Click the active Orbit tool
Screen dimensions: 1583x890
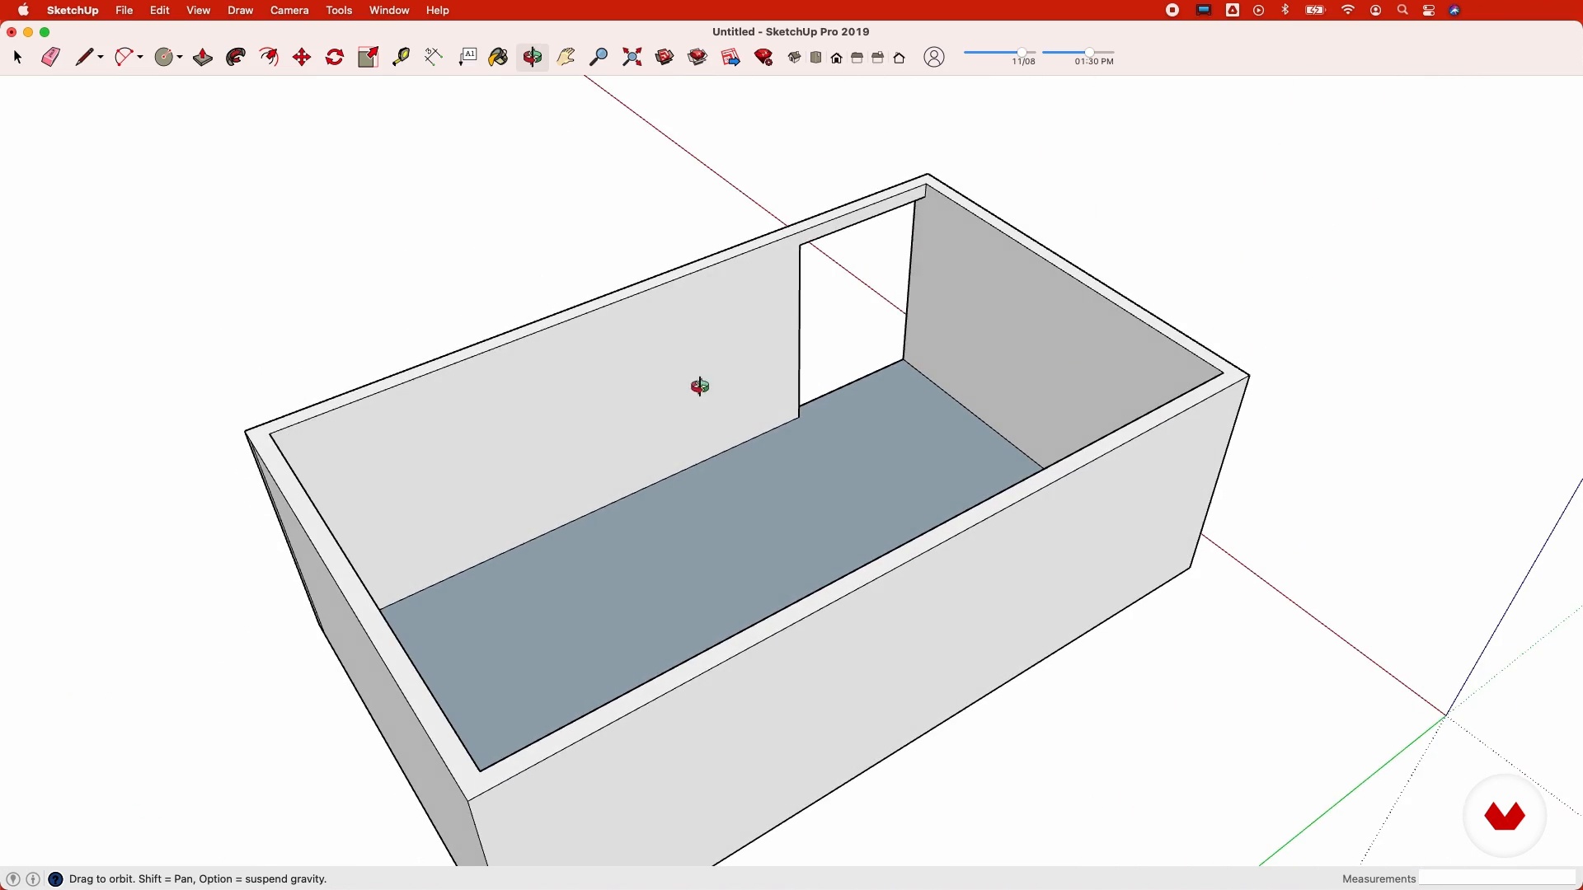[x=533, y=57]
